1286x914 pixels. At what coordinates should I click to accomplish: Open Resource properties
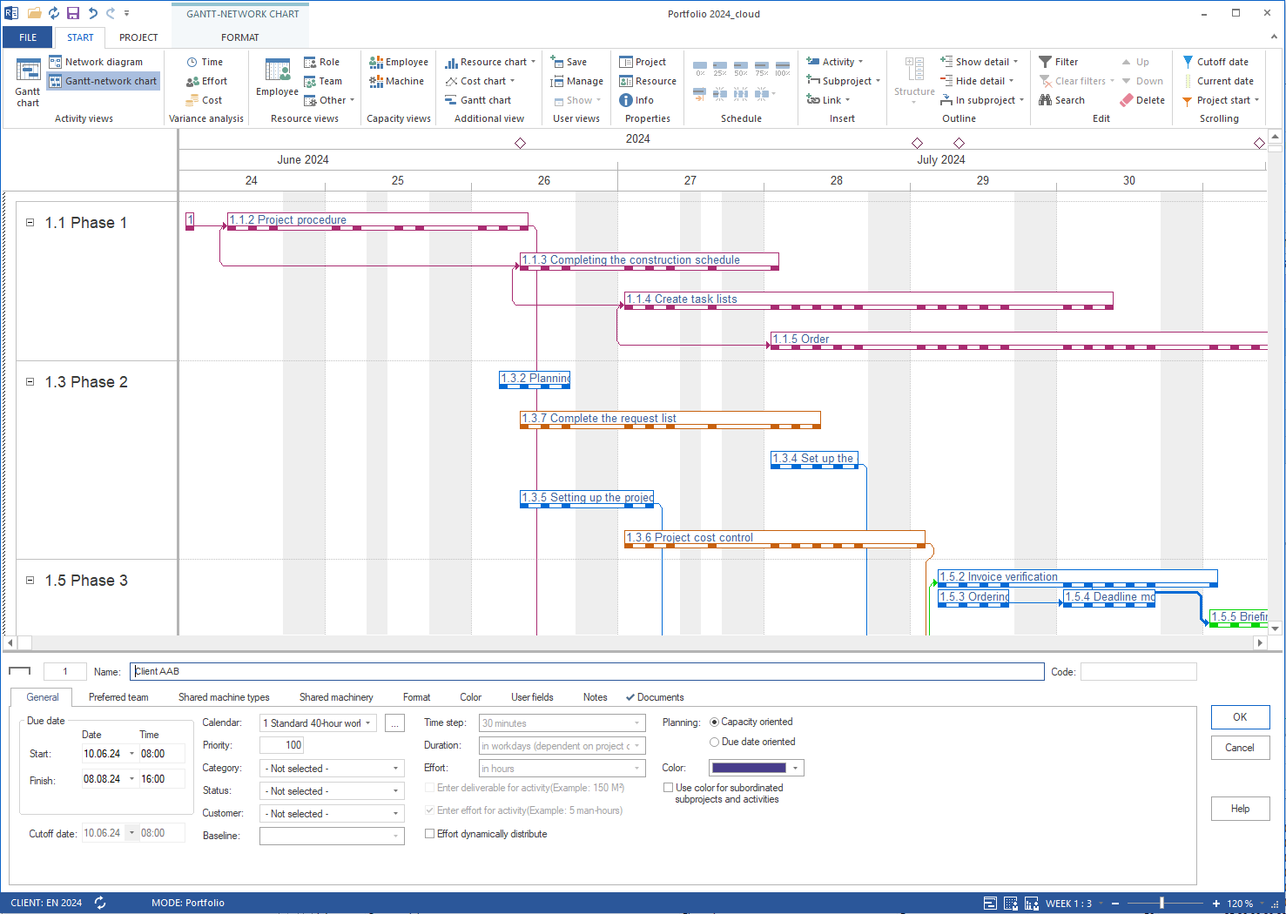(x=648, y=81)
